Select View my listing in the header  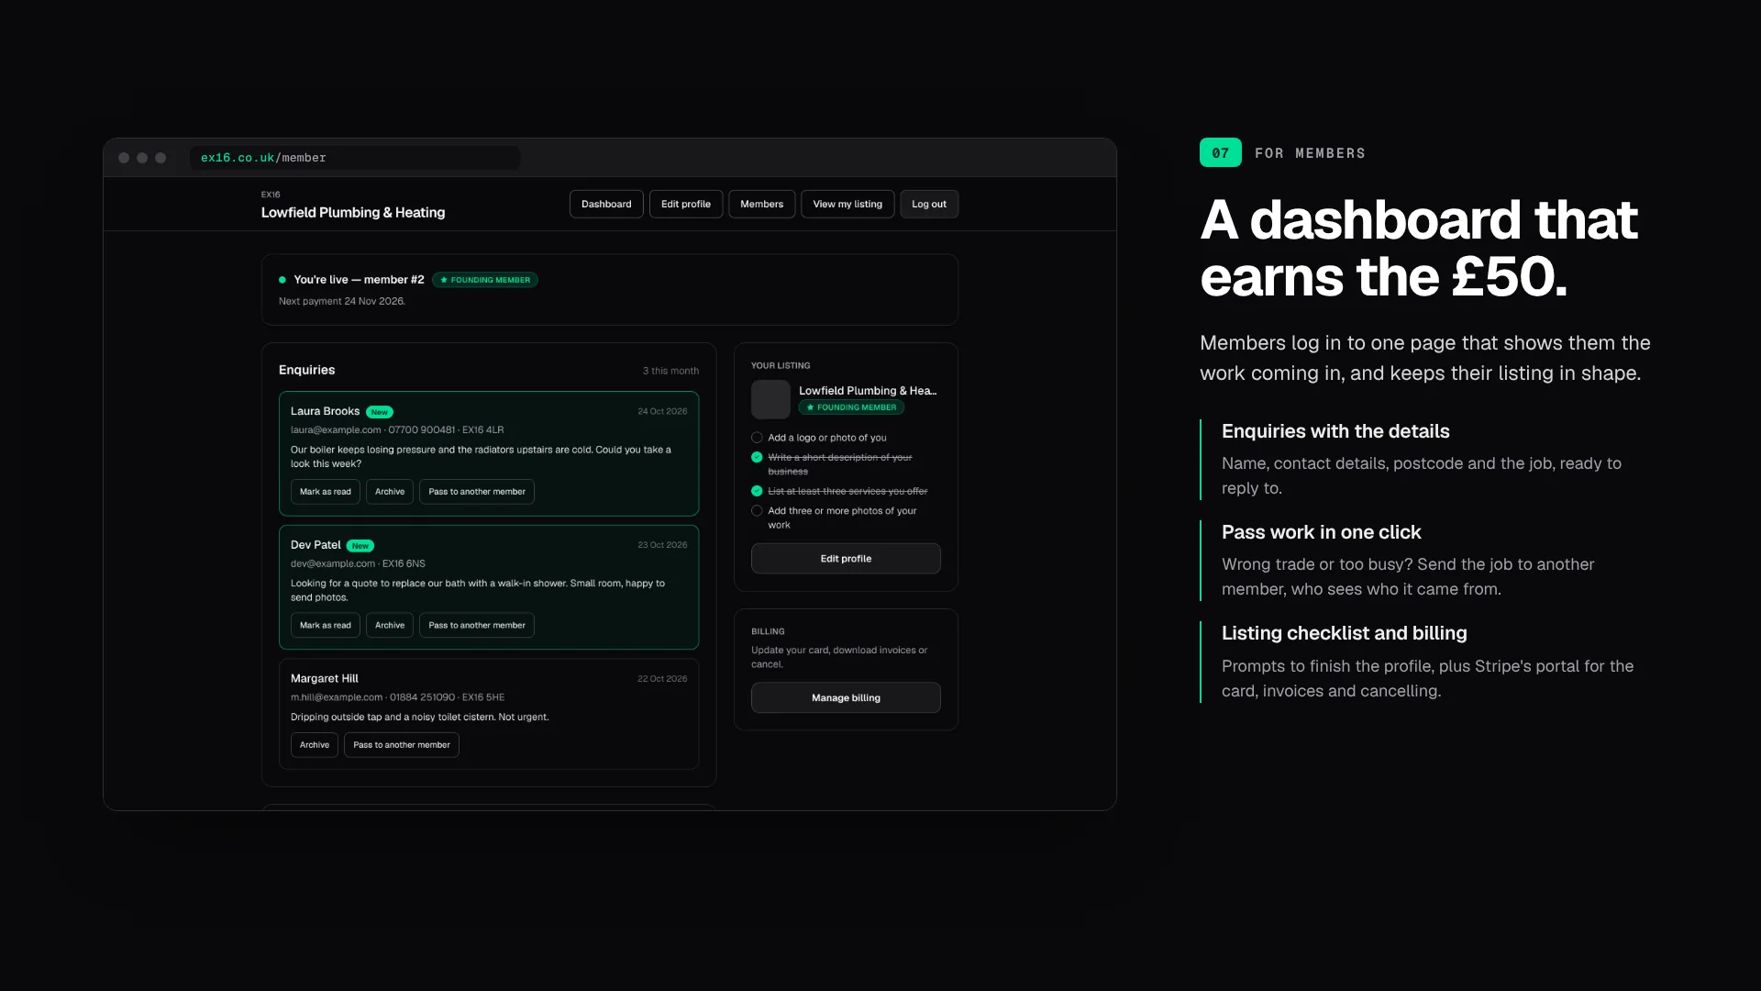tap(847, 204)
